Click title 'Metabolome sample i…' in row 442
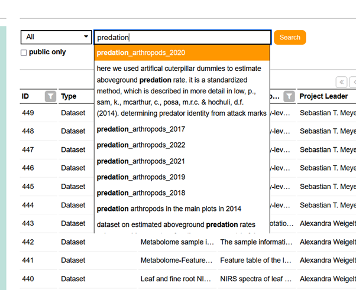Screen dimensions: 356x290 click(x=177, y=242)
